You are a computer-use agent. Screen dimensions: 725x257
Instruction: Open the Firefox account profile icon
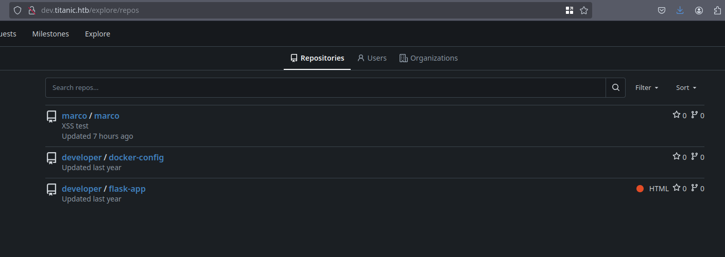click(x=699, y=10)
